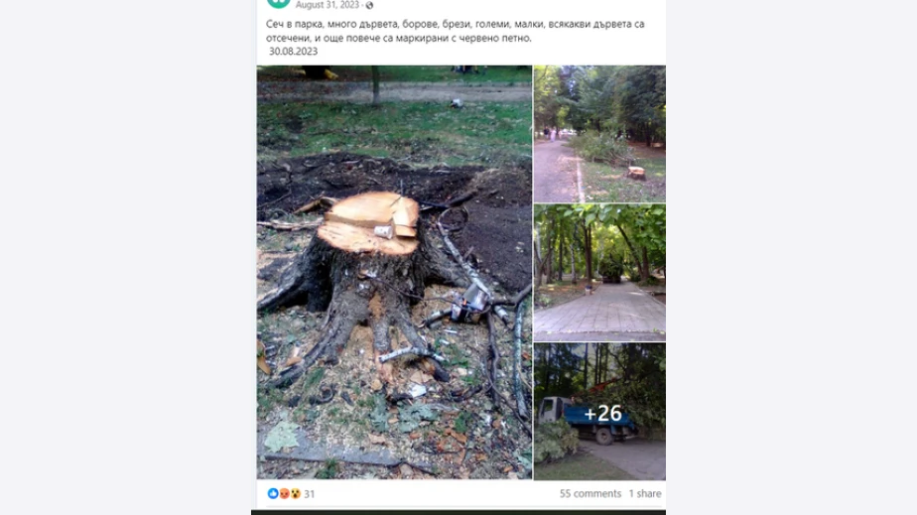The height and width of the screenshot is (515, 917).
Task: Open the large tree stump photo
Action: point(394,273)
